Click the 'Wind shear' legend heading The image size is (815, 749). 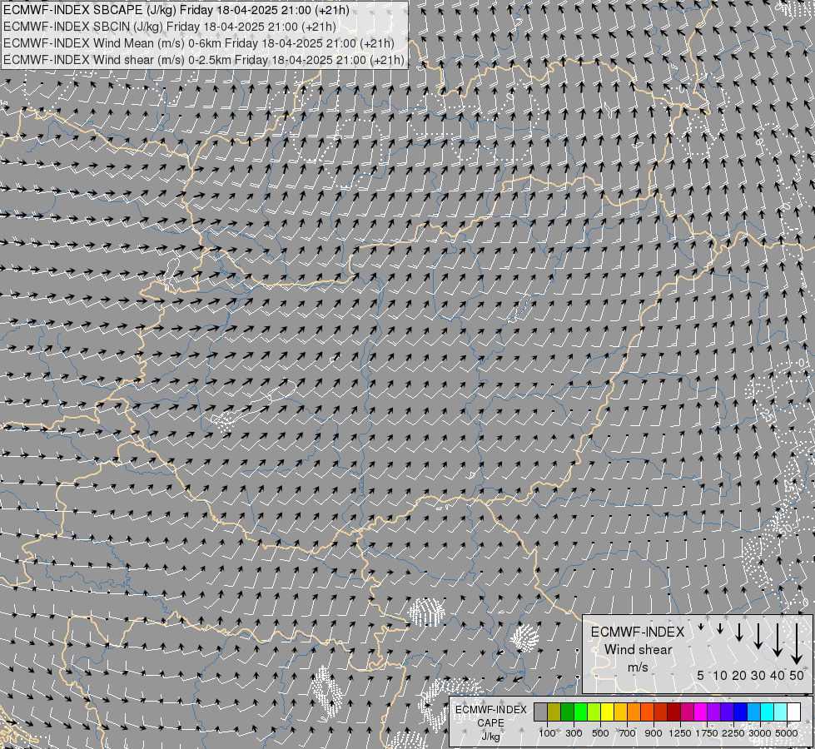639,650
